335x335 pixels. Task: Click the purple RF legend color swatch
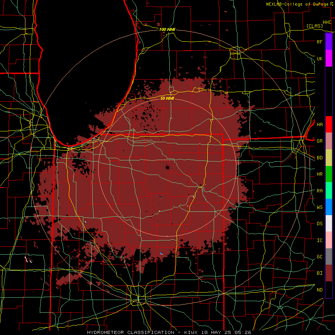coord(329,42)
